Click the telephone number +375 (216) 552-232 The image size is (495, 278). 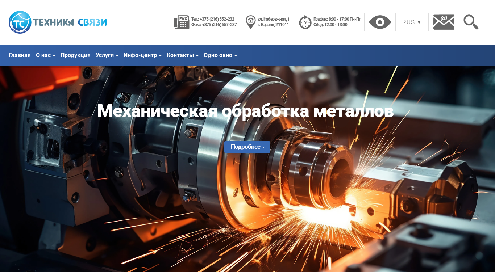[217, 19]
